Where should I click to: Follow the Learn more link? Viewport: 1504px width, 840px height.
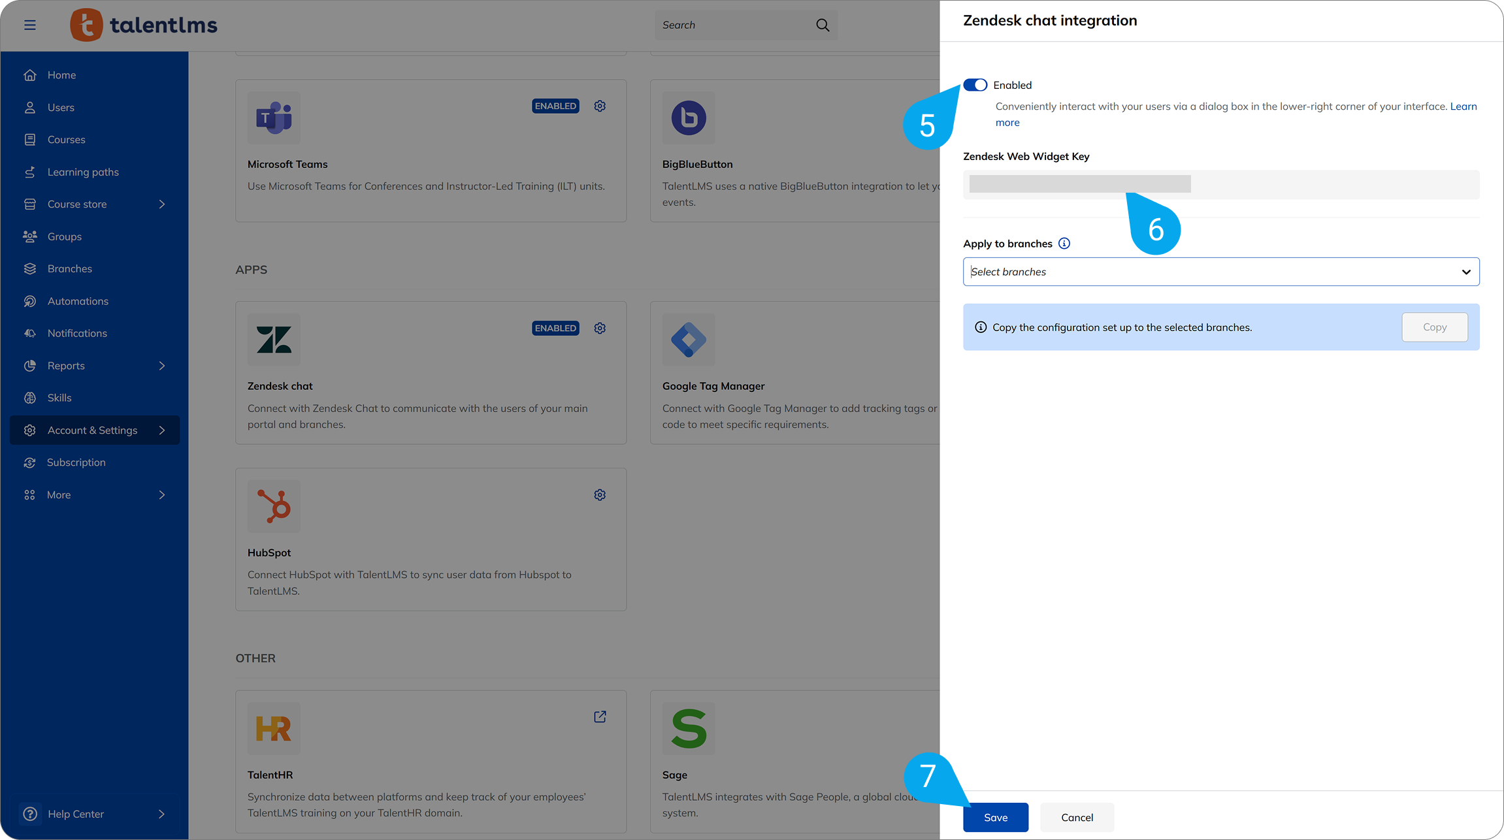(1463, 106)
